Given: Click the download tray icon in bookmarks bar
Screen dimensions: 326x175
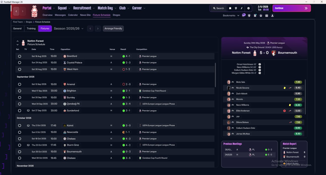Looking at the screenshot, I should pos(273,16).
